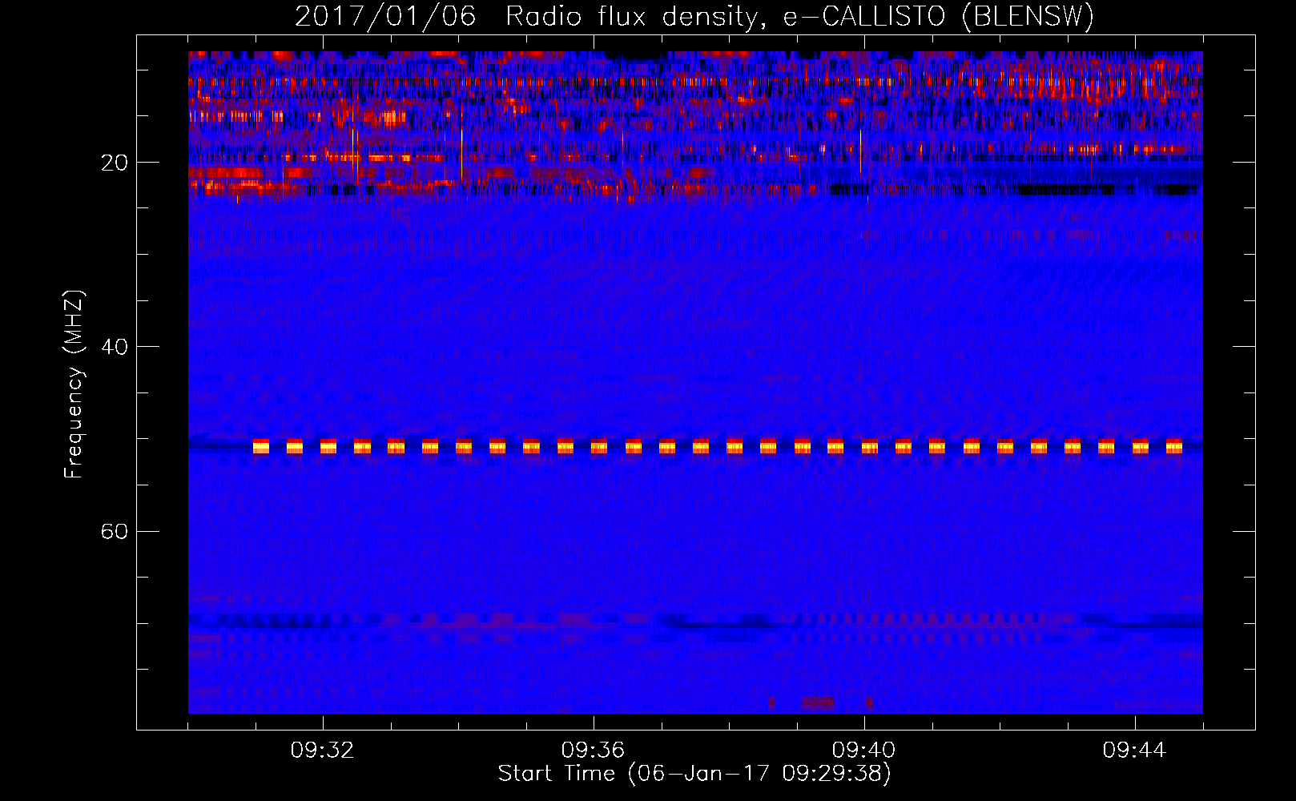1296x801 pixels.
Task: Click the 40 MHz tick label
Action: (x=114, y=347)
